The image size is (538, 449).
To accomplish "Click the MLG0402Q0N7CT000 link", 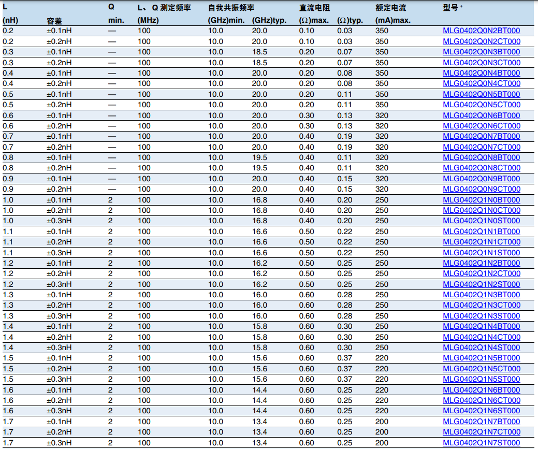I will point(481,147).
